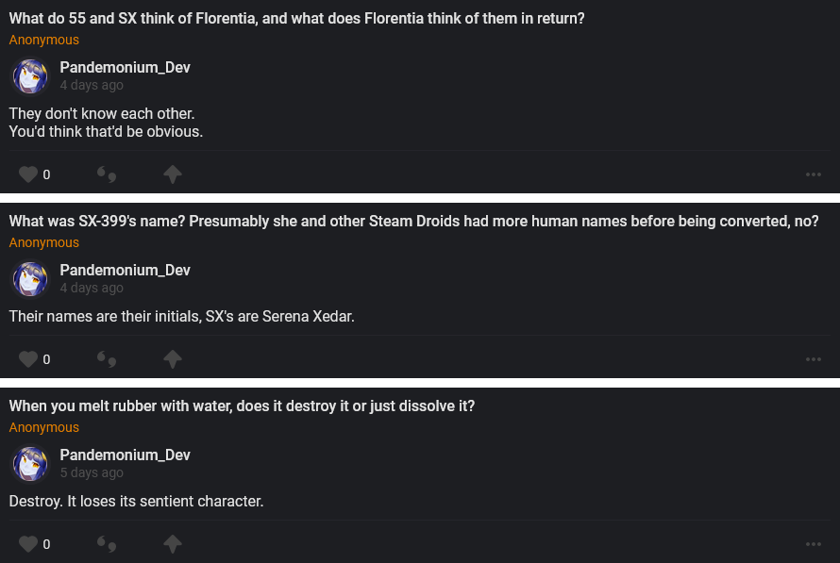Click the '5 days ago' timestamp

tap(92, 472)
